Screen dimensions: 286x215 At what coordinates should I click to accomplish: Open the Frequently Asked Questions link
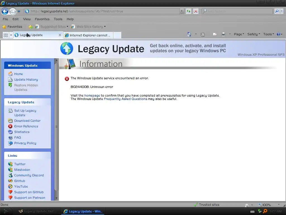pos(125,99)
